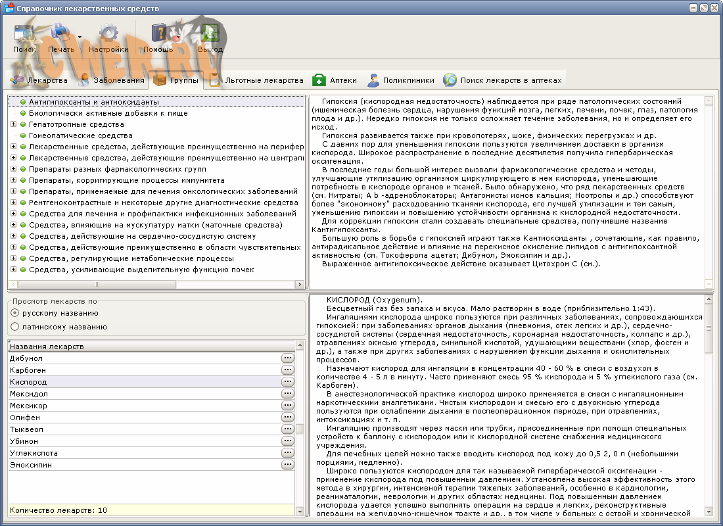Expand Препараты разных фармакологических групп node
Viewport: 723px width, 526px height.
click(13, 169)
